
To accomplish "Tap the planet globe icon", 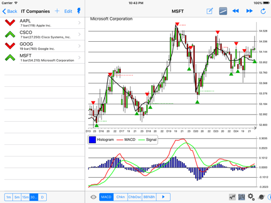I will 261,197.
